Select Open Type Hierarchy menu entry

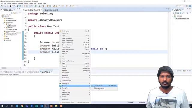coord(75,40)
